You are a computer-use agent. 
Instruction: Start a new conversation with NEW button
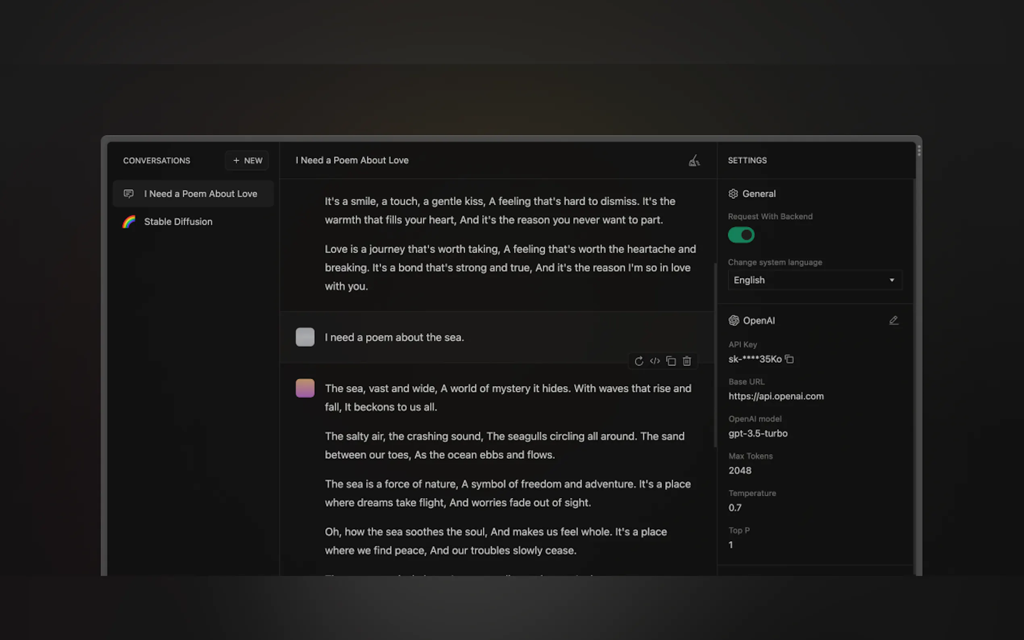click(247, 160)
